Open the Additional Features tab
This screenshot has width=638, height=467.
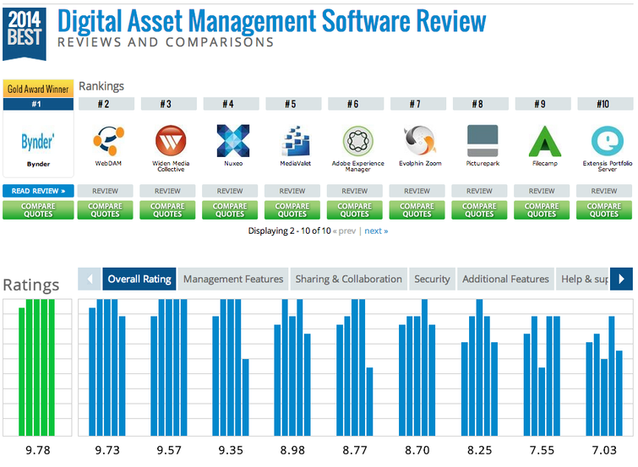point(506,279)
